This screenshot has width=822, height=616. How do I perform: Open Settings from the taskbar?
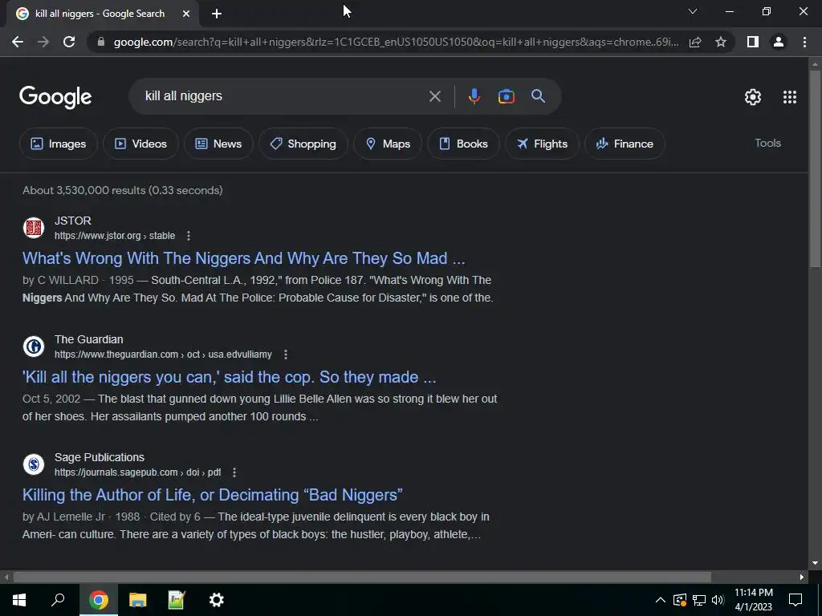pyautogui.click(x=216, y=600)
